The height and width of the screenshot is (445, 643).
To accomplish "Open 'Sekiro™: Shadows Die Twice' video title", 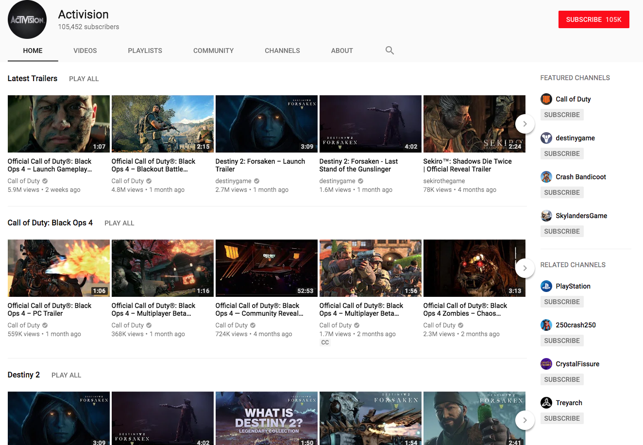I will pos(467,165).
